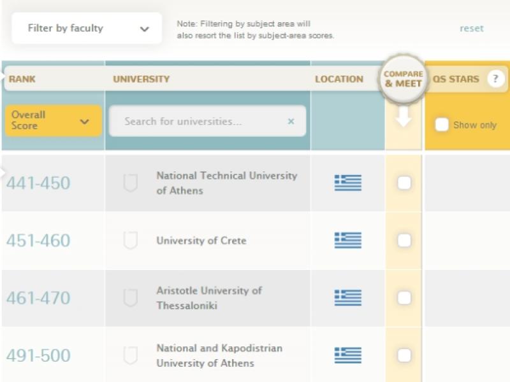Click the Greek flag for Aristotle University

pos(347,298)
